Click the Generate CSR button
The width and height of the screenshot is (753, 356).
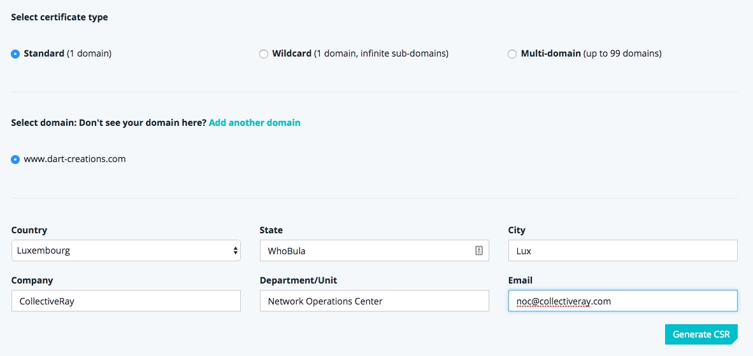(701, 334)
